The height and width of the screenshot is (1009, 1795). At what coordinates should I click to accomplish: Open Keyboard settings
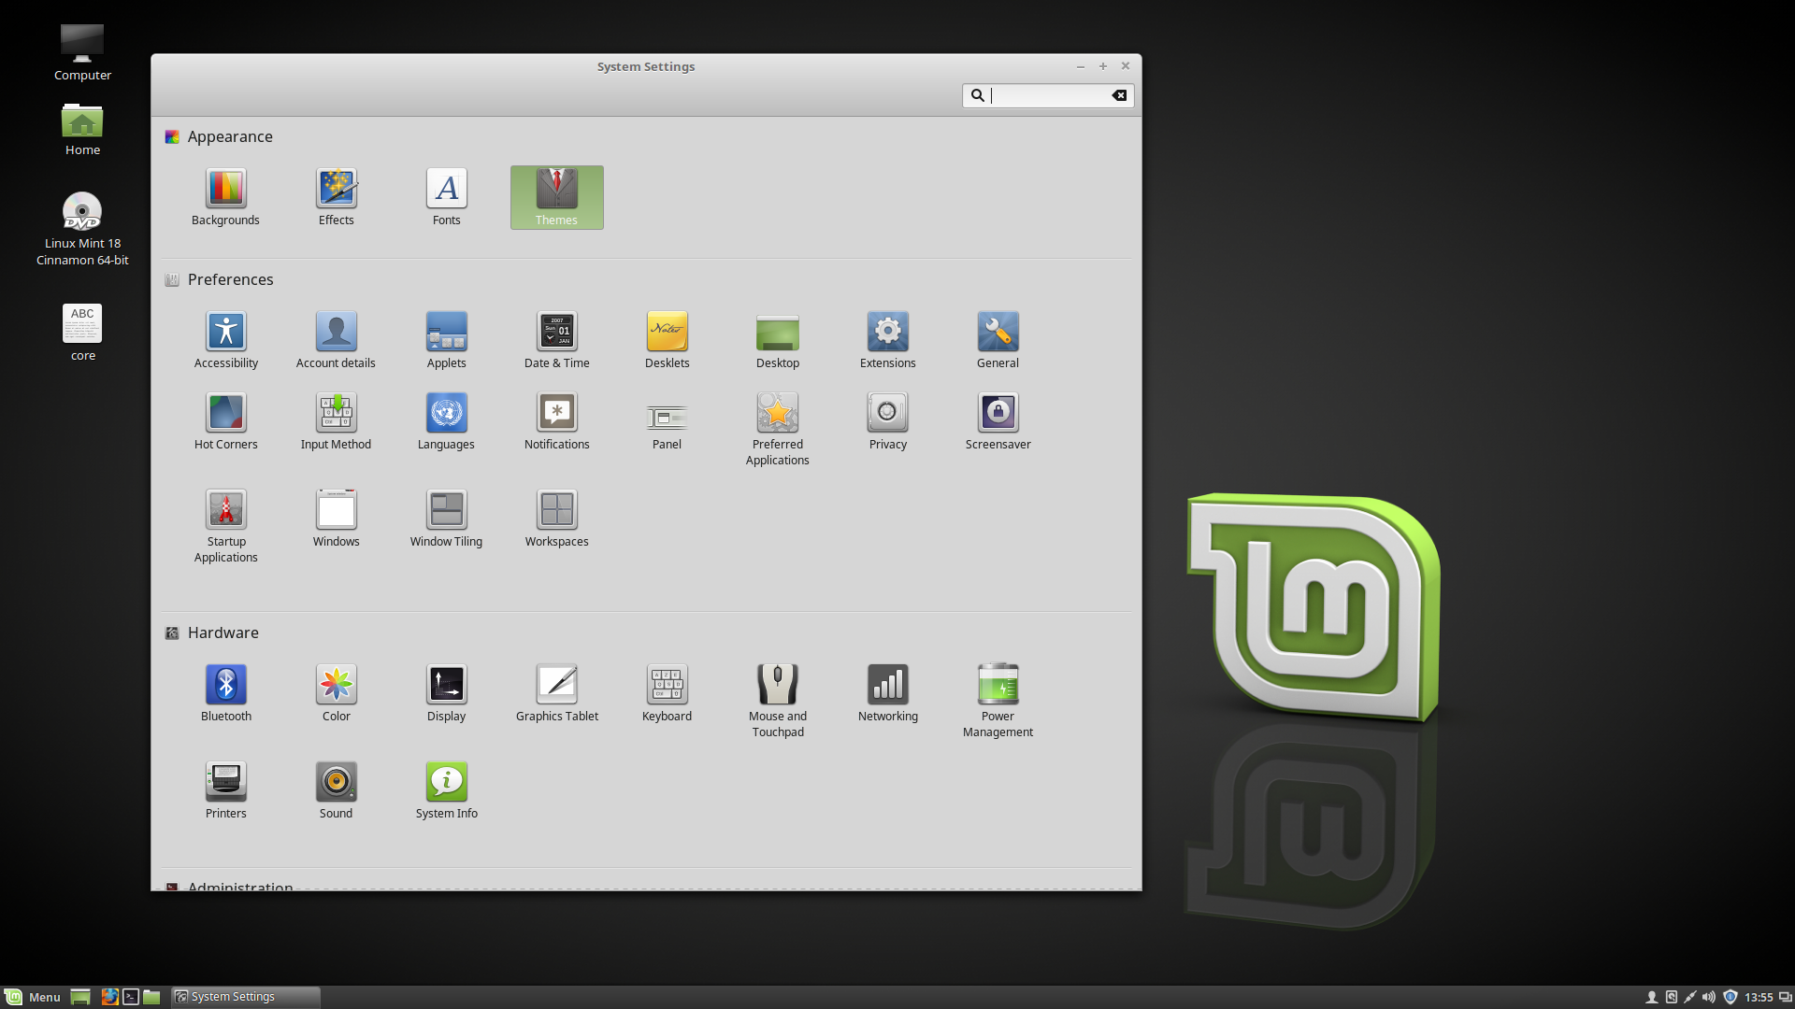[x=667, y=693]
